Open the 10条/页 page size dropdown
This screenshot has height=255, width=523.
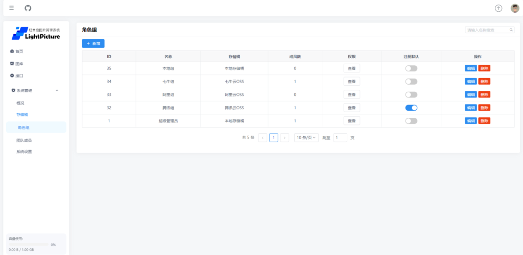(x=306, y=138)
